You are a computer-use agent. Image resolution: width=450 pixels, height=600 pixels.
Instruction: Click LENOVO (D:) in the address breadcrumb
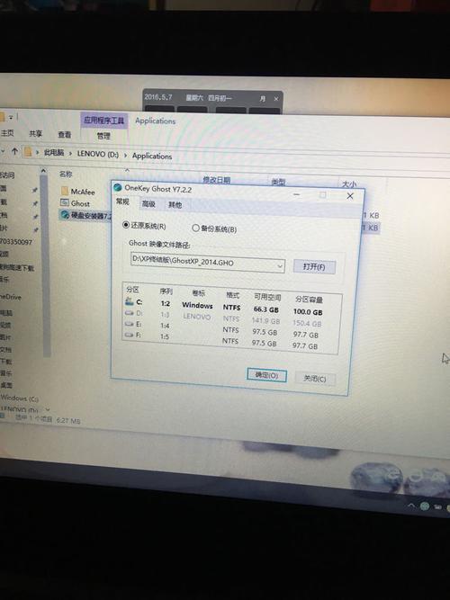click(x=98, y=154)
